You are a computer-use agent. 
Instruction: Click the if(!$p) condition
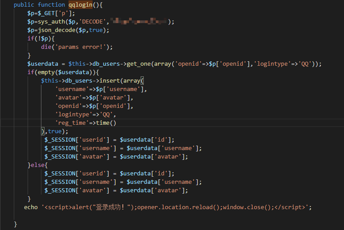click(x=41, y=39)
